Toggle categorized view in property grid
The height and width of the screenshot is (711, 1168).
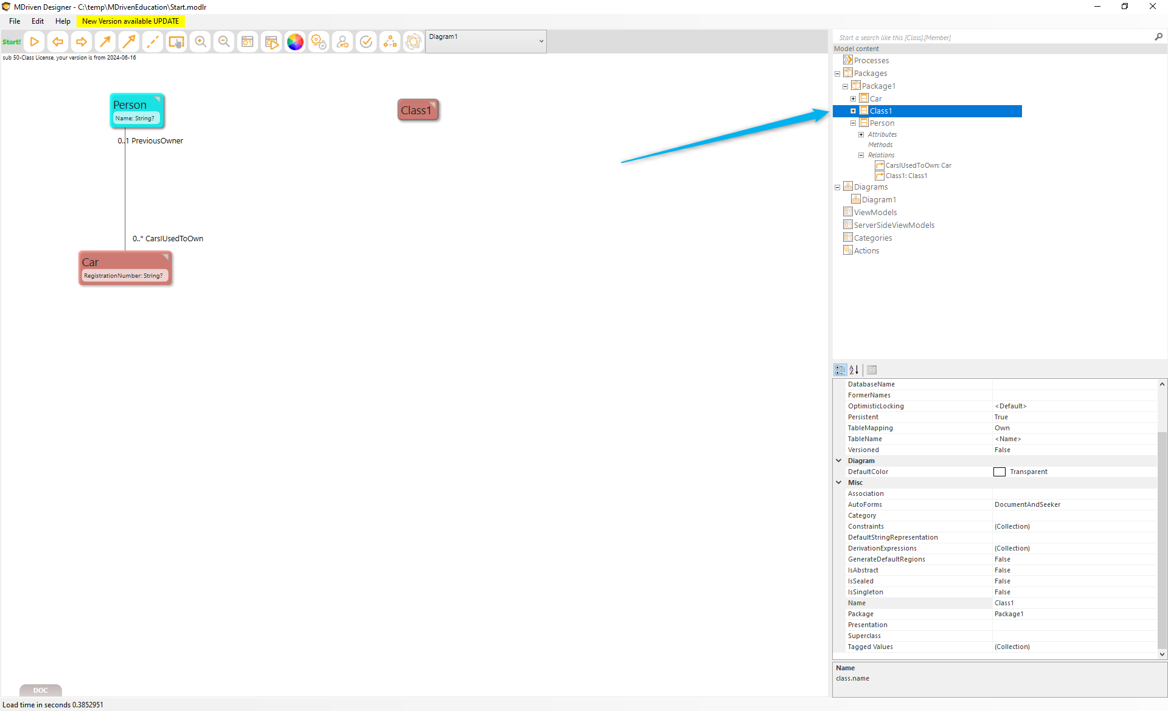point(840,369)
